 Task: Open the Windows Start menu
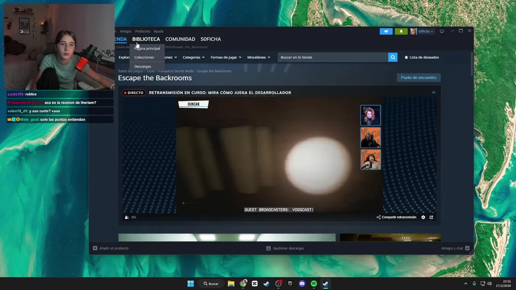(x=191, y=284)
